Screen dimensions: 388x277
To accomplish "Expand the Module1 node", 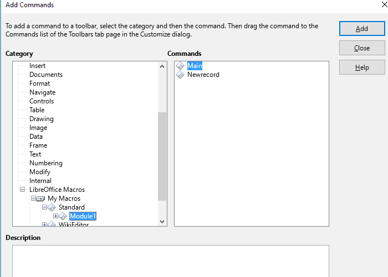I will pos(55,216).
